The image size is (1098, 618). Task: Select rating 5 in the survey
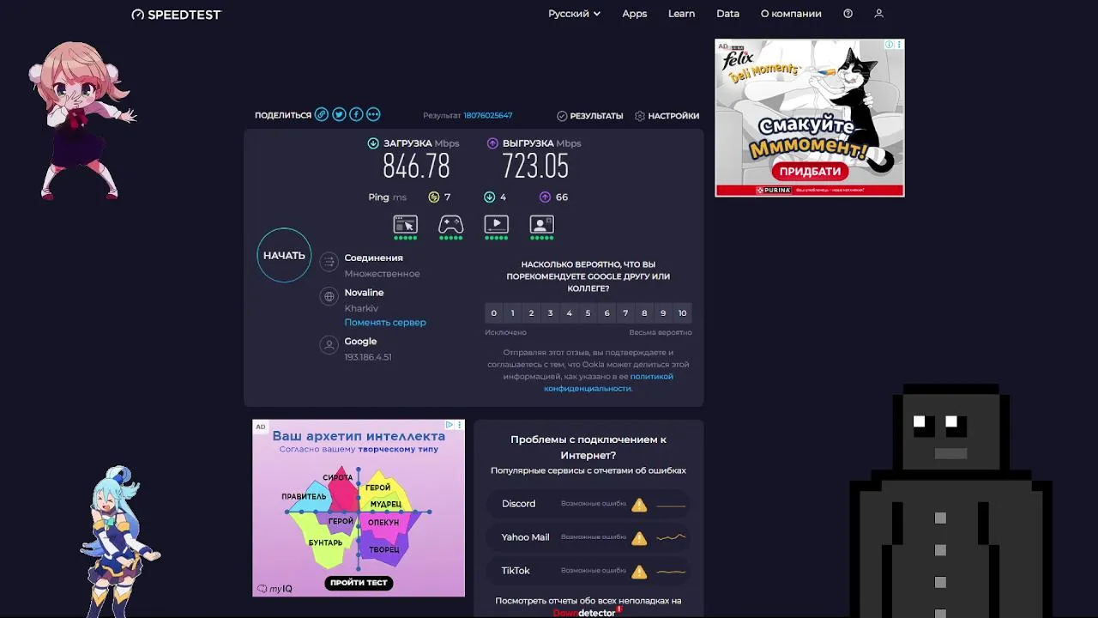click(588, 312)
